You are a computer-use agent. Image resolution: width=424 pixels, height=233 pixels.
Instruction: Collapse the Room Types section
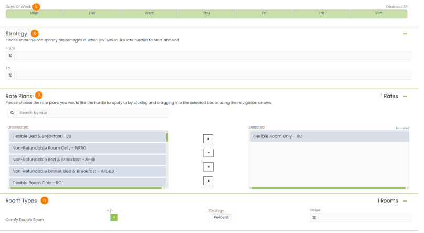[404, 200]
